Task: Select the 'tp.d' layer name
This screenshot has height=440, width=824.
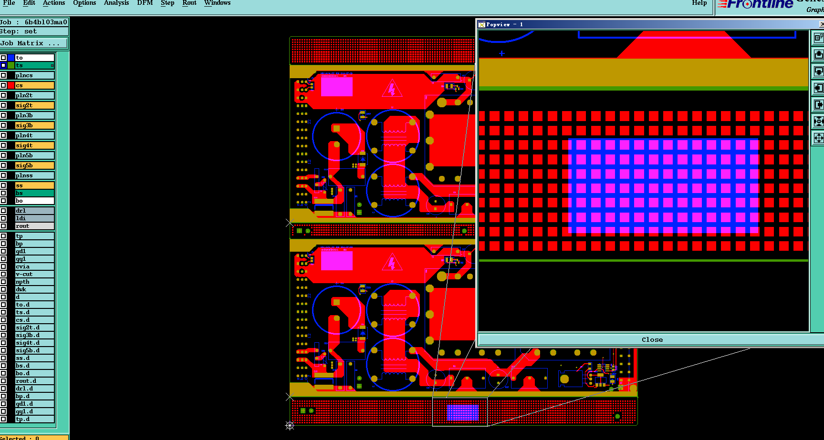Action: point(34,419)
